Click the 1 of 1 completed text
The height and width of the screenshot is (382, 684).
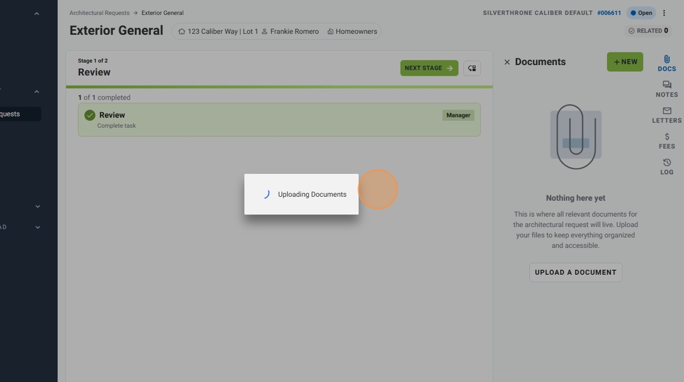point(104,97)
